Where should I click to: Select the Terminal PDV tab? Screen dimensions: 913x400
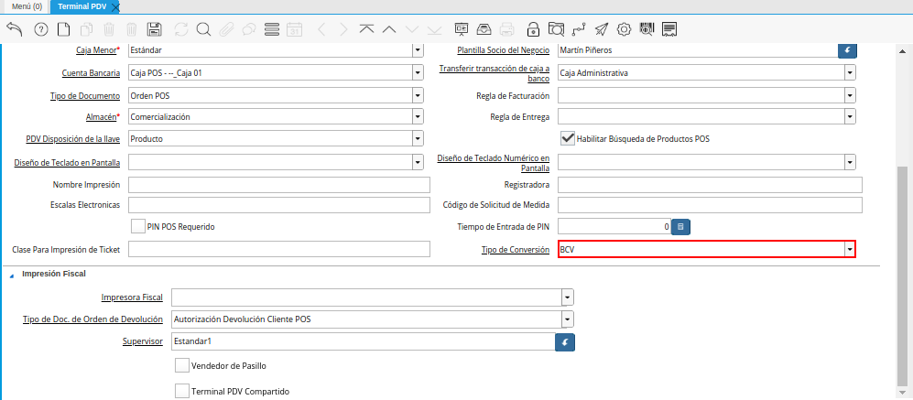tap(82, 7)
